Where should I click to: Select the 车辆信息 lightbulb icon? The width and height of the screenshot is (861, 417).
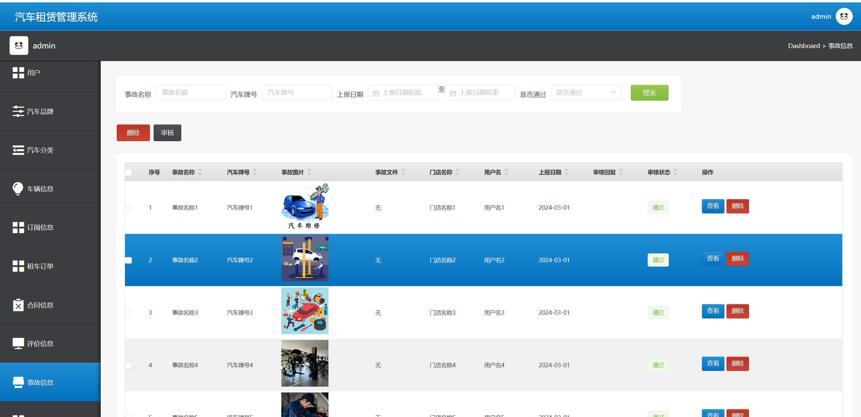pos(18,189)
